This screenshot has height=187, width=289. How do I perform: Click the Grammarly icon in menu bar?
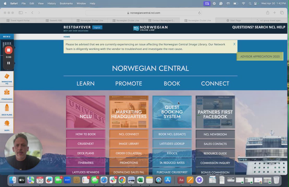[x=221, y=3]
